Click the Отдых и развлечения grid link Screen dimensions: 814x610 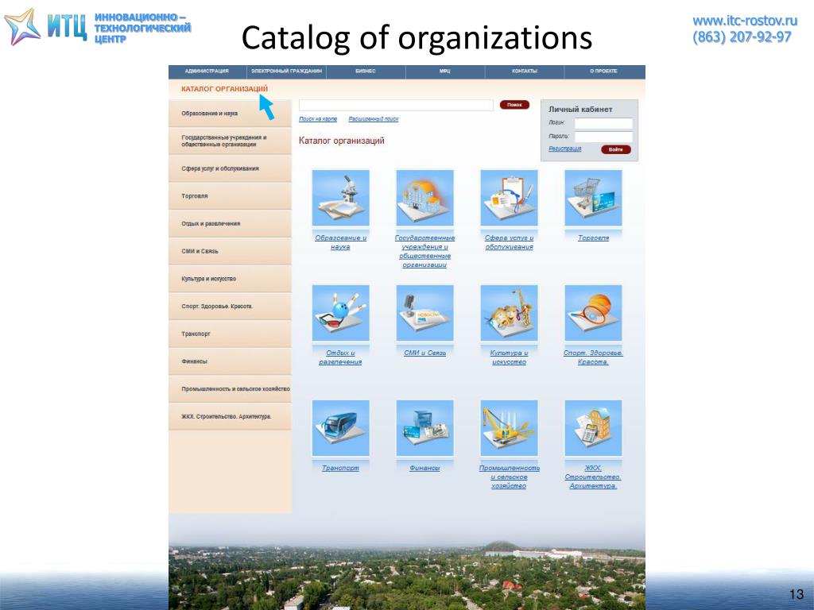click(340, 357)
